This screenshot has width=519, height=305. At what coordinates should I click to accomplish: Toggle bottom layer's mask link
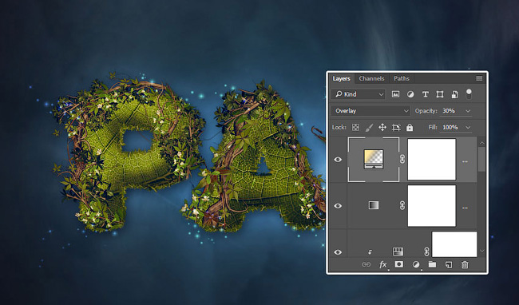pyautogui.click(x=426, y=252)
